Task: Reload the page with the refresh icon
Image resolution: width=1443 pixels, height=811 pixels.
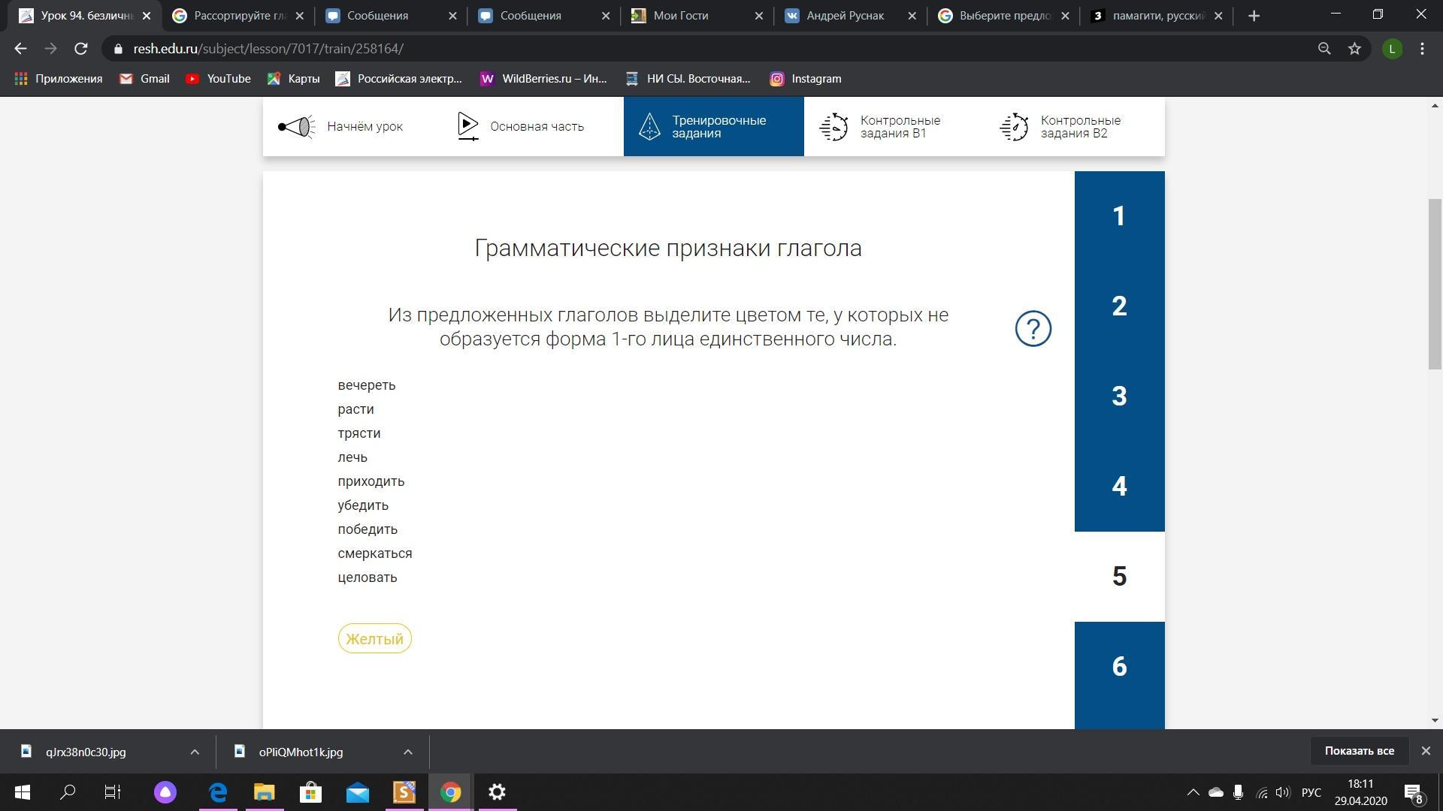Action: pyautogui.click(x=81, y=49)
